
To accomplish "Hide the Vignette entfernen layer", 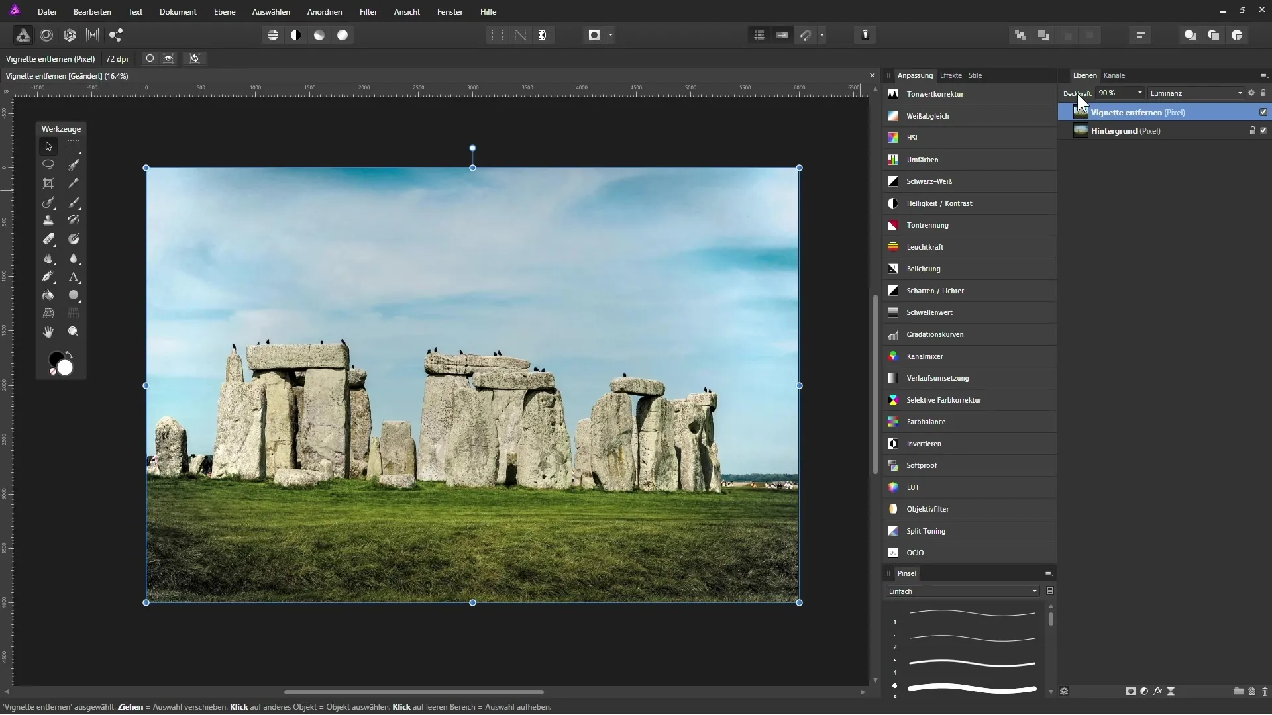I will [1263, 112].
